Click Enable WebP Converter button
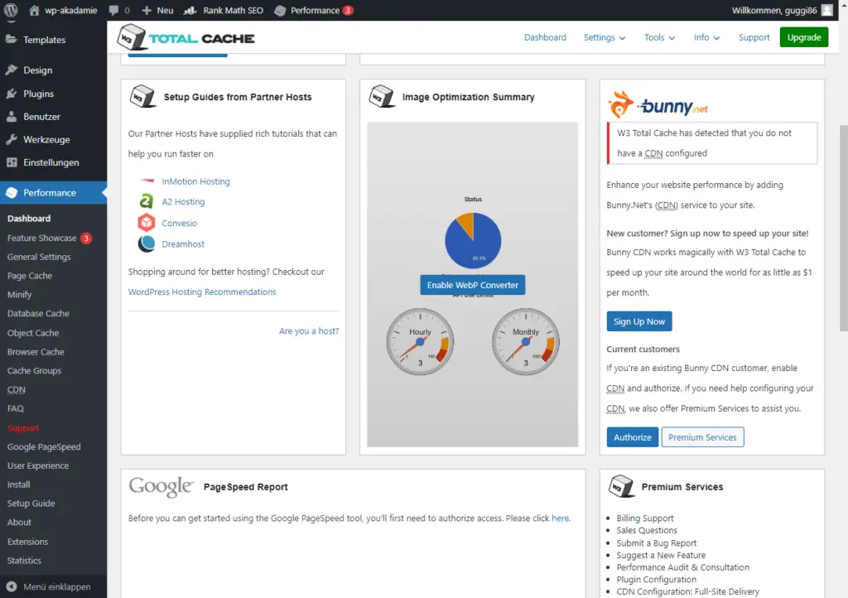 [473, 285]
